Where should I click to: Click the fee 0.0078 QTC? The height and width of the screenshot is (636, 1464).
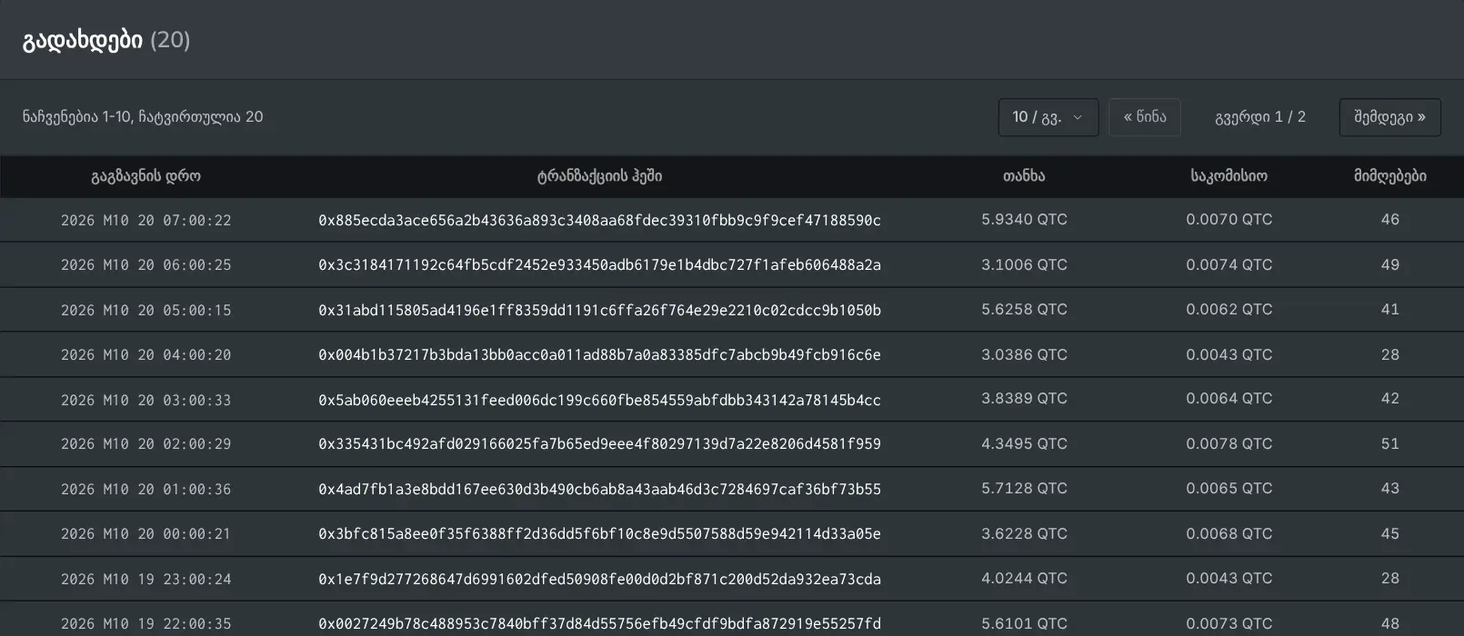click(1228, 444)
